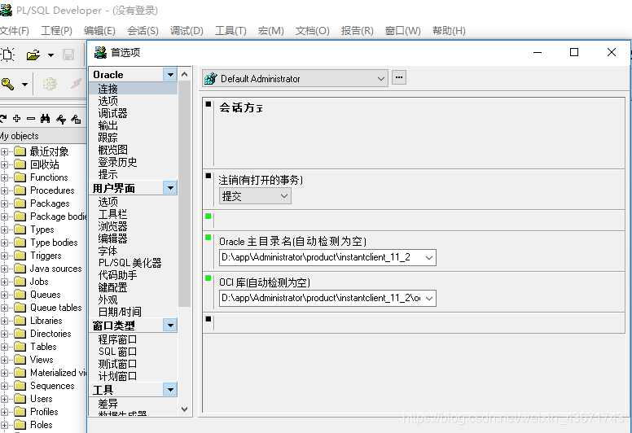Select 差异 preference item
The height and width of the screenshot is (433, 632).
point(108,404)
